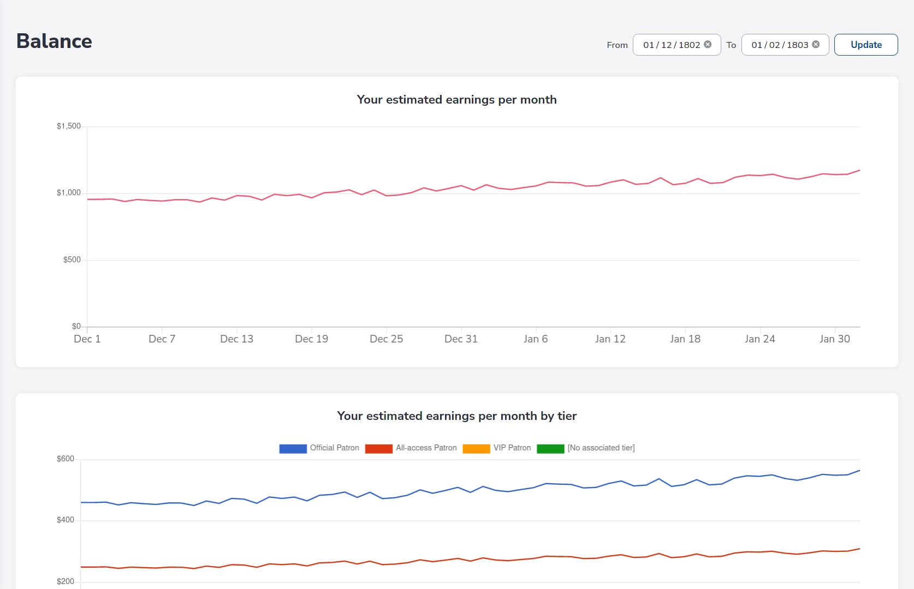
Task: Click the earnings per month by tier title
Action: click(457, 416)
